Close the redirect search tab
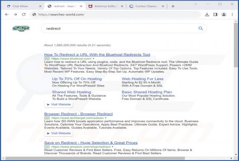Screen dimensions: 239x161 81,6
